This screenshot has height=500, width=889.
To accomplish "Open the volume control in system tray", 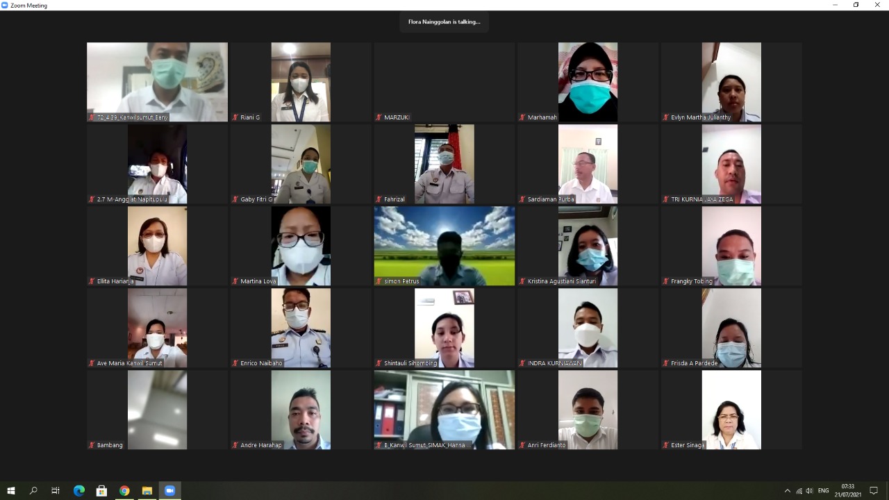I will (x=809, y=491).
